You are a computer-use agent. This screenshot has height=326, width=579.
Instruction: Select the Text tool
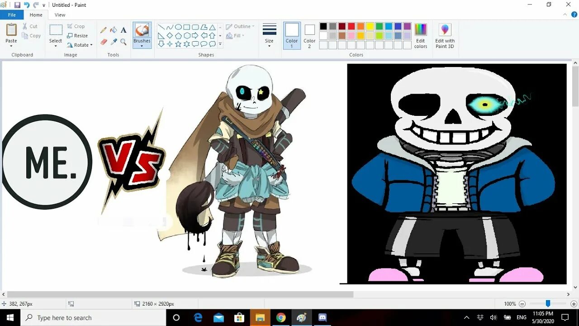point(123,30)
